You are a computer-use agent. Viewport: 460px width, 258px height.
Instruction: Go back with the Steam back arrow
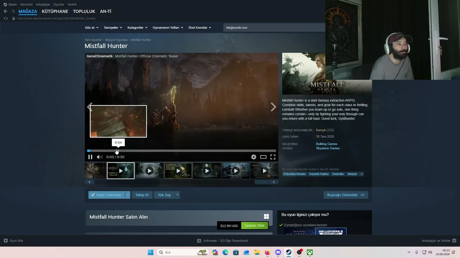tap(5, 11)
